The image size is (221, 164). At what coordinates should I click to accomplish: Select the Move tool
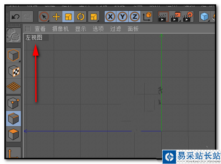point(56,17)
